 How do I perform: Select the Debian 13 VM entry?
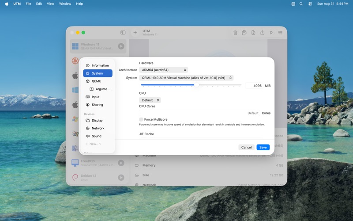[x=98, y=178]
